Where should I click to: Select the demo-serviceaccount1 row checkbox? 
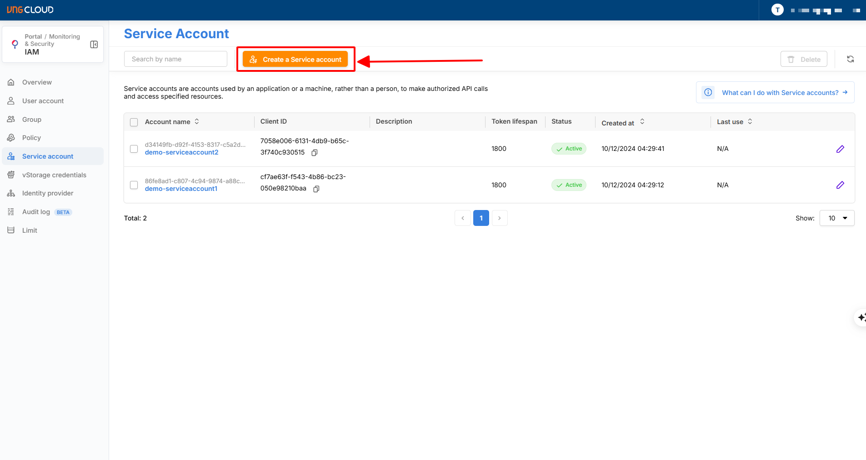134,185
